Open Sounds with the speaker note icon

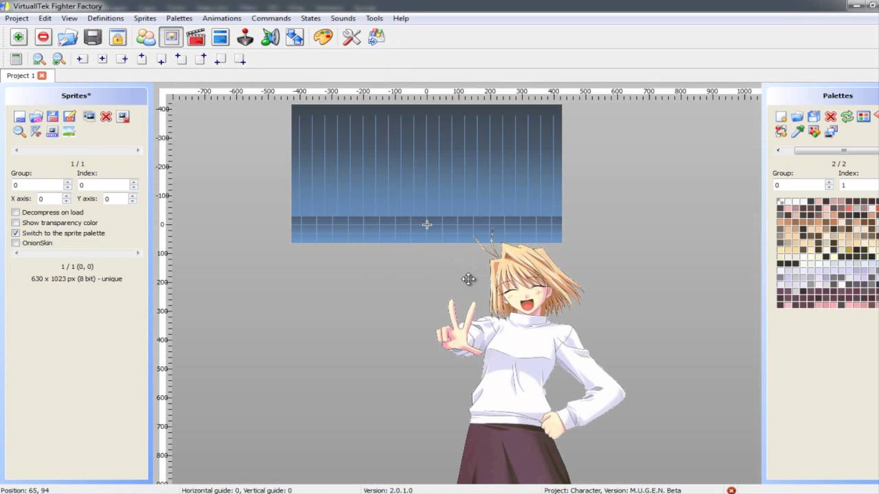(270, 37)
